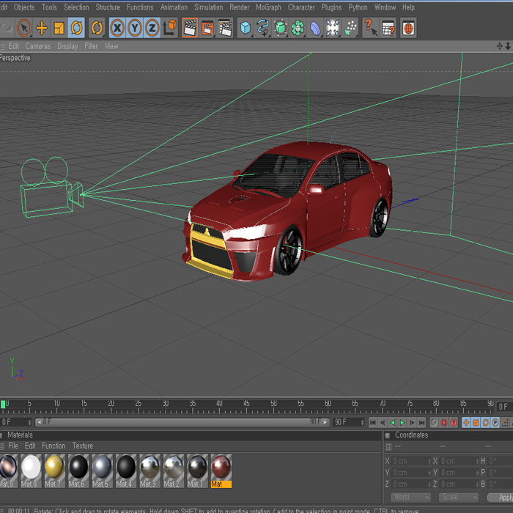This screenshot has height=513, width=513.
Task: Render the active view clapperboard icon
Action: point(190,28)
